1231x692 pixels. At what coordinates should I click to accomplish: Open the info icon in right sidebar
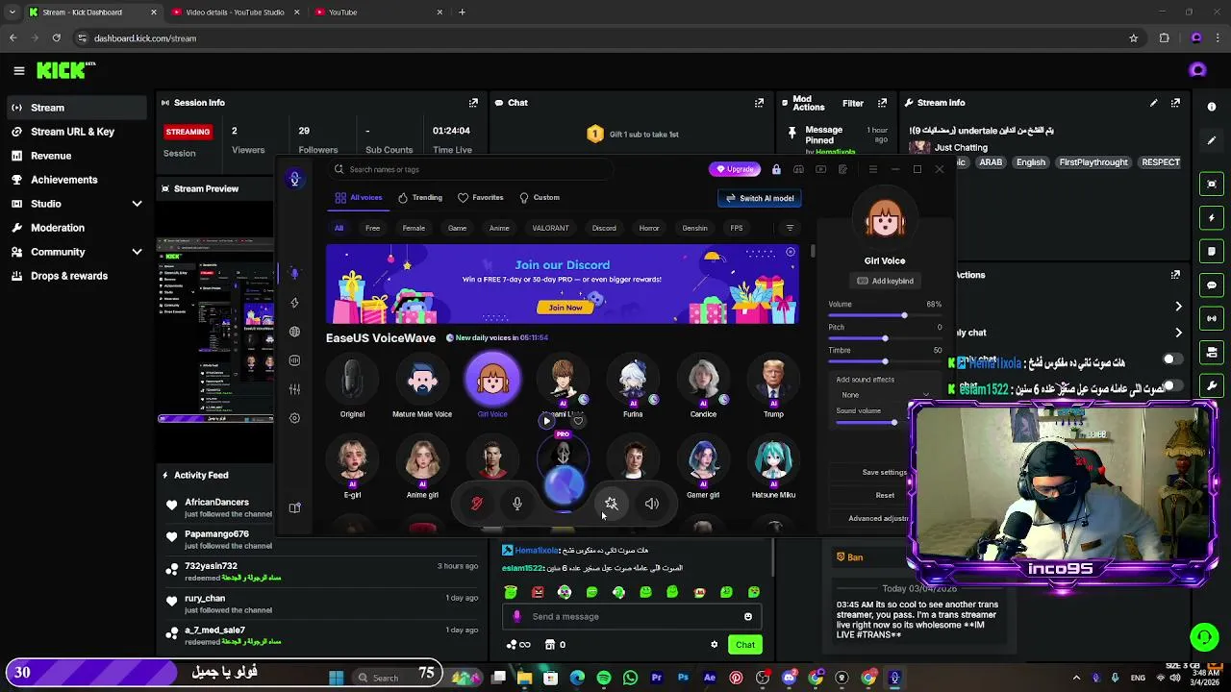(x=1212, y=107)
